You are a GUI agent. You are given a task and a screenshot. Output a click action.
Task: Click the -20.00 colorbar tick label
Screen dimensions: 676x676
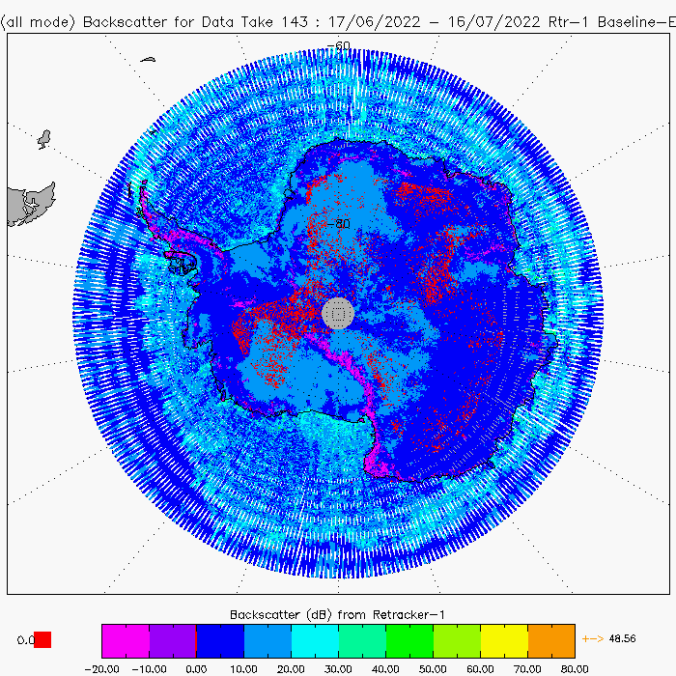click(101, 669)
